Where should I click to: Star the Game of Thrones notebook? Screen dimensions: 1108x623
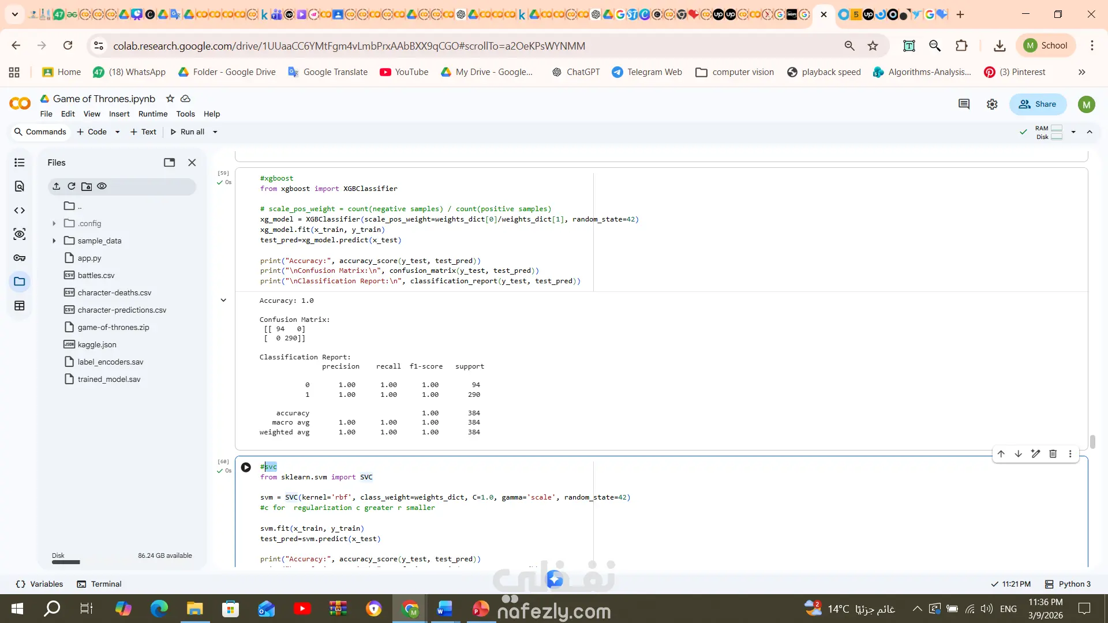[170, 99]
